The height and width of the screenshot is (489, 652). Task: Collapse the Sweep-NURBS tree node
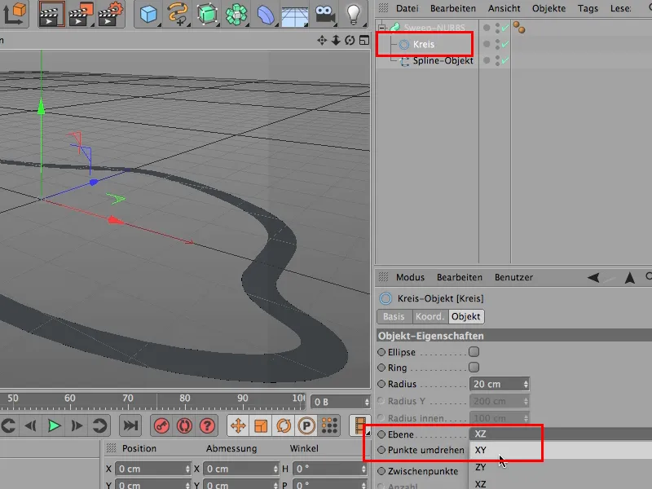click(381, 28)
